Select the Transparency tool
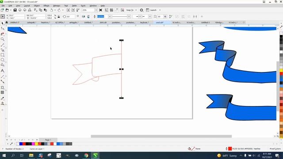This screenshot has width=283, height=159. tap(2, 92)
